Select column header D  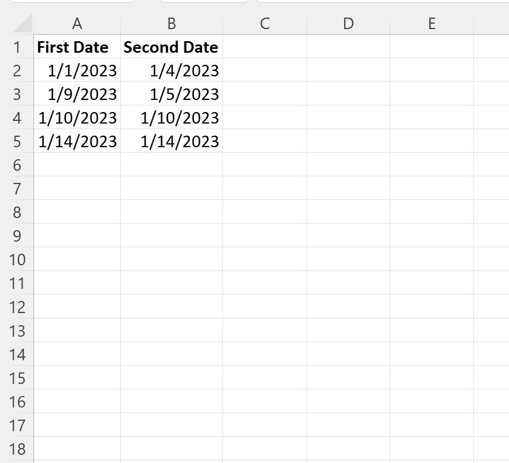(x=348, y=24)
